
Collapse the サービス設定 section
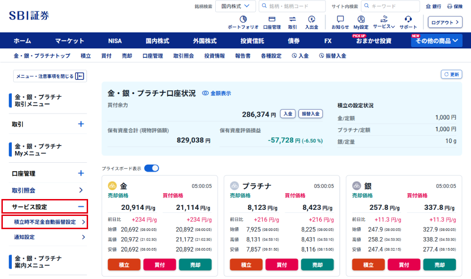(x=81, y=207)
